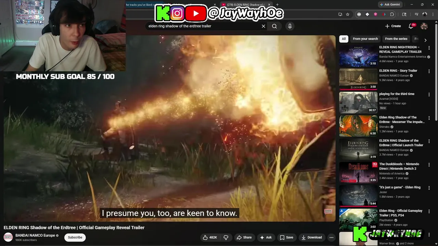Open the side panel search icon

click(404, 14)
